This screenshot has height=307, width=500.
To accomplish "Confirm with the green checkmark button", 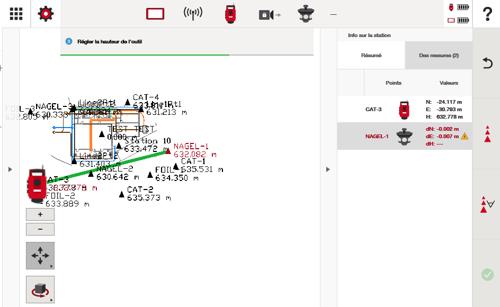I will (487, 274).
